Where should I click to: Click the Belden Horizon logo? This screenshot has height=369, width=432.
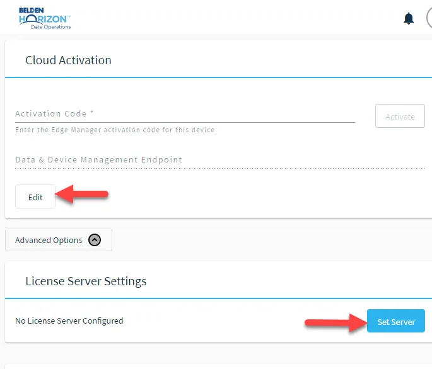[45, 18]
